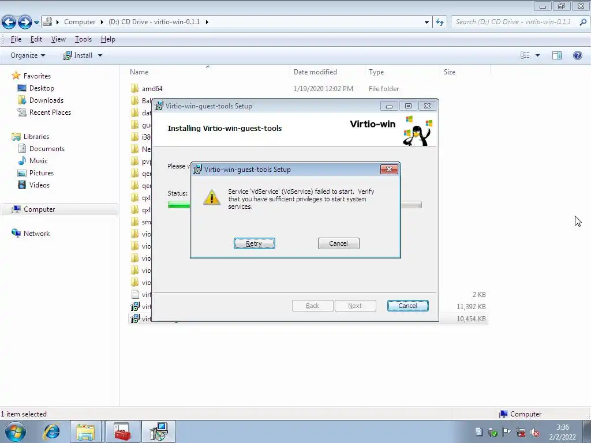The width and height of the screenshot is (591, 443).
Task: Click Computer in the address bar breadcrumb
Action: 80,22
